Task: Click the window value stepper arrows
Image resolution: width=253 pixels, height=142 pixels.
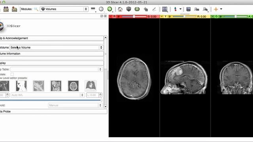Action: (8, 95)
